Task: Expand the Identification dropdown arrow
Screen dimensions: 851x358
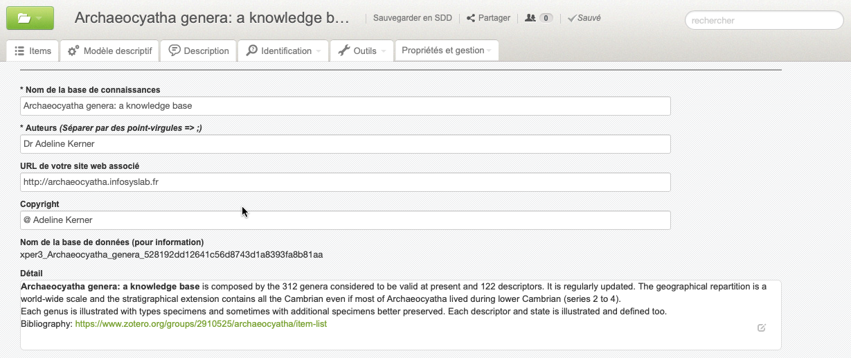Action: 319,51
